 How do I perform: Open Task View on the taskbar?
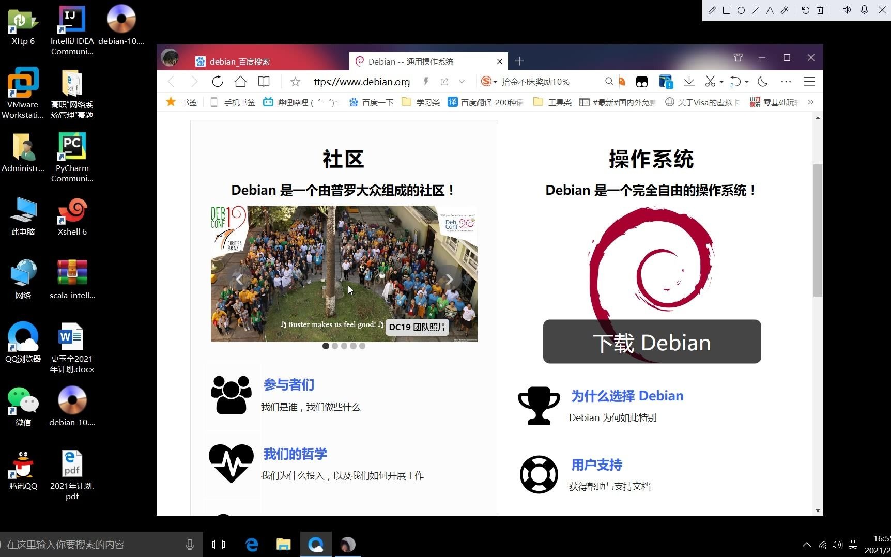[x=219, y=545]
